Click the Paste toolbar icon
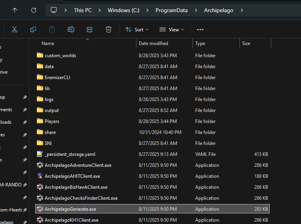Image resolution: width=301 pixels, height=224 pixels. 52,29
